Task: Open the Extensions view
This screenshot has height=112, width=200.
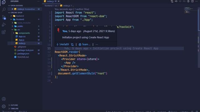Action: pyautogui.click(x=4, y=32)
